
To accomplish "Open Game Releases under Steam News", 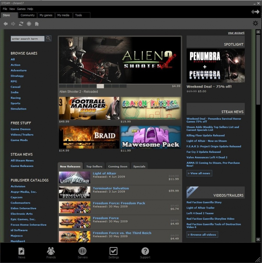I will click(x=22, y=166).
